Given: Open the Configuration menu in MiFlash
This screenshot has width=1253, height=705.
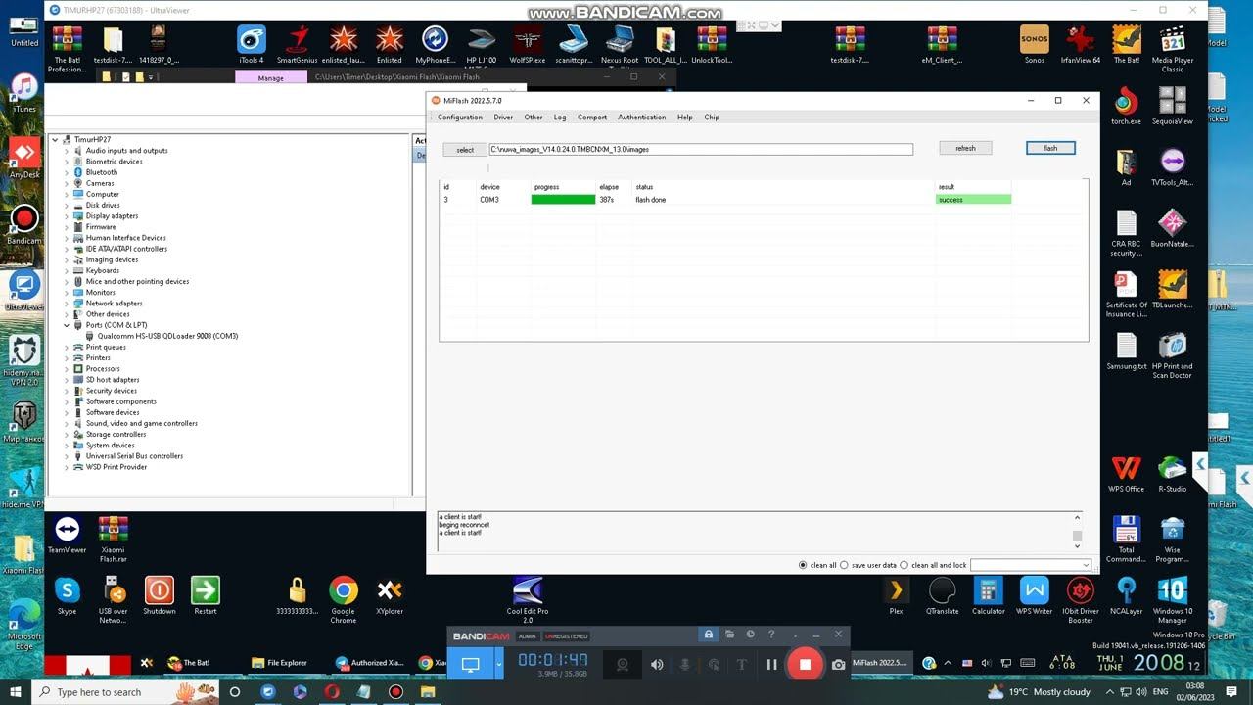Looking at the screenshot, I should [x=459, y=117].
